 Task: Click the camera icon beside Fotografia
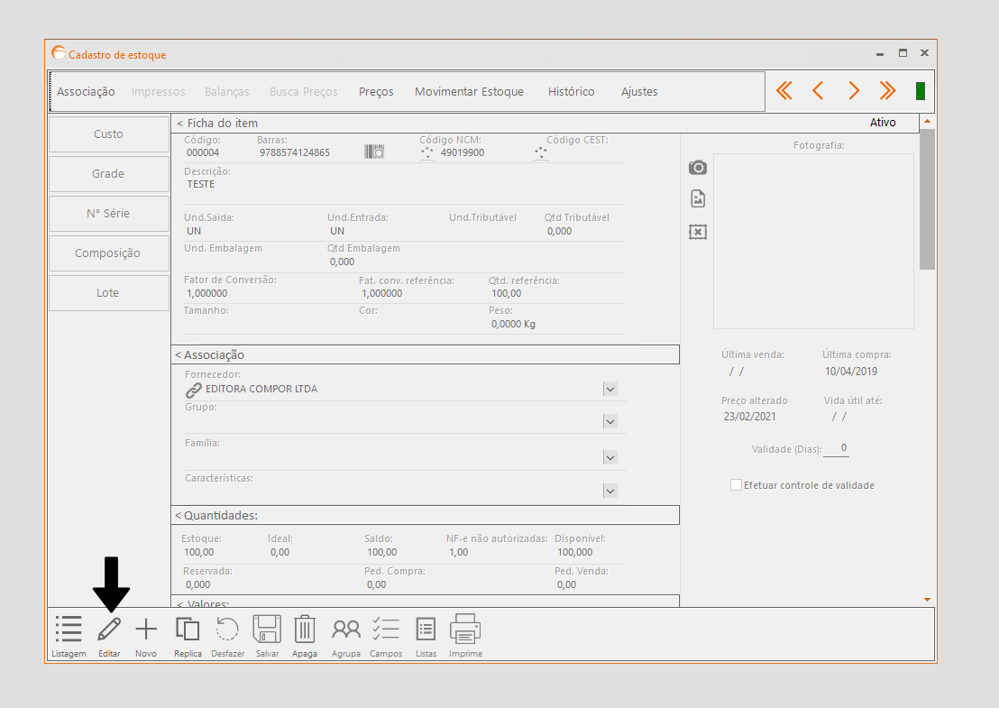point(698,168)
